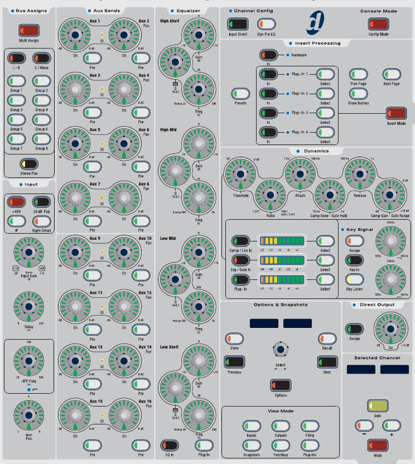
Task: Toggle the Comp / Lim In button
Action: coord(240,241)
